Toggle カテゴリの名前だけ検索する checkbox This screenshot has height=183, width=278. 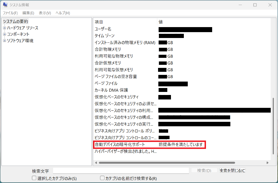tap(103, 178)
